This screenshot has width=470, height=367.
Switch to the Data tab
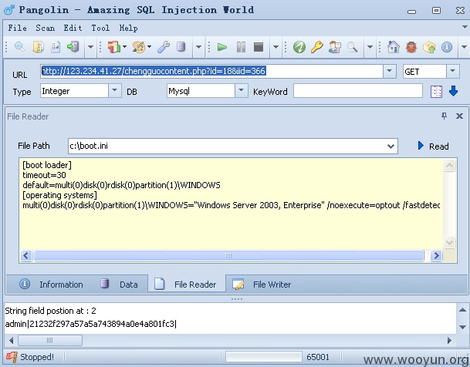point(119,284)
